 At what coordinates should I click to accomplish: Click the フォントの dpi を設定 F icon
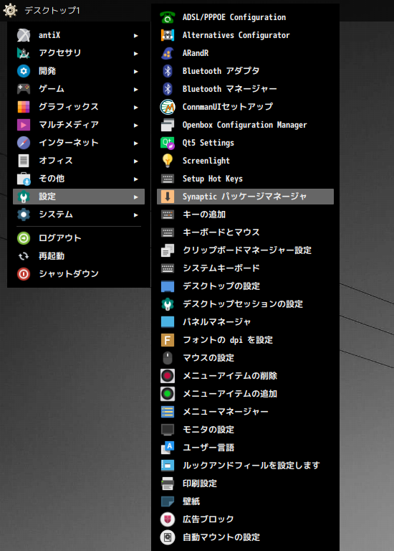point(168,340)
